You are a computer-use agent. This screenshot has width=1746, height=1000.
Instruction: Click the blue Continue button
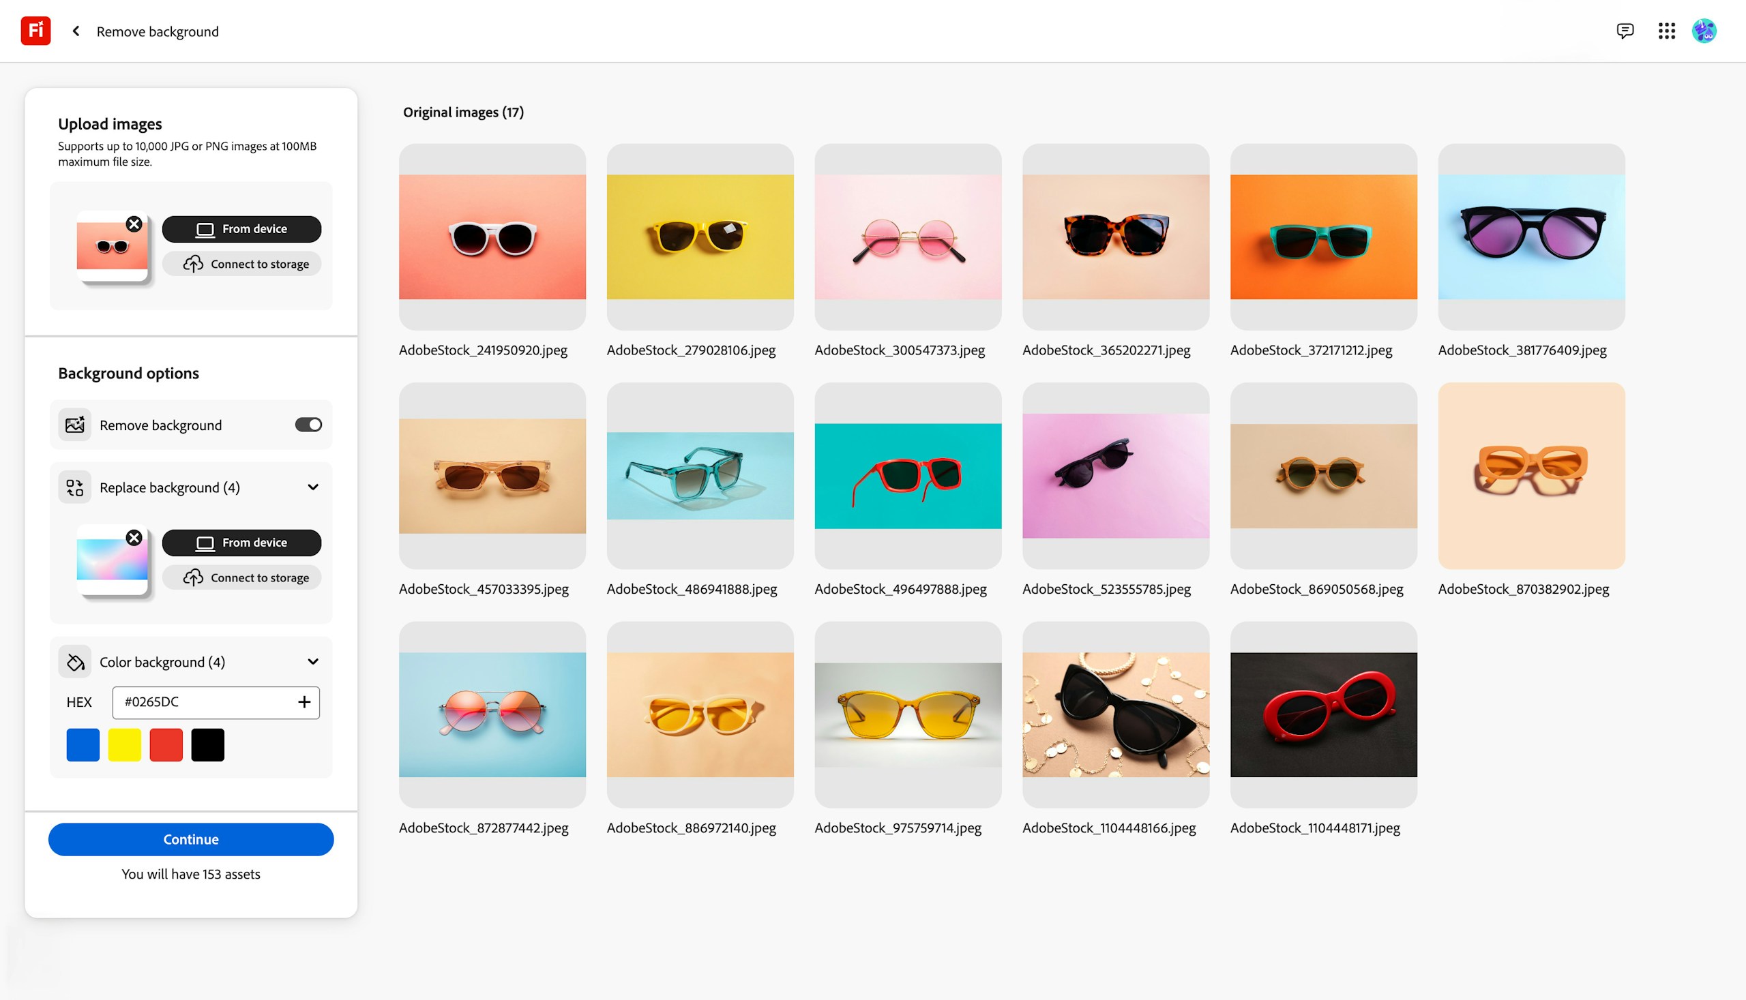(x=191, y=839)
